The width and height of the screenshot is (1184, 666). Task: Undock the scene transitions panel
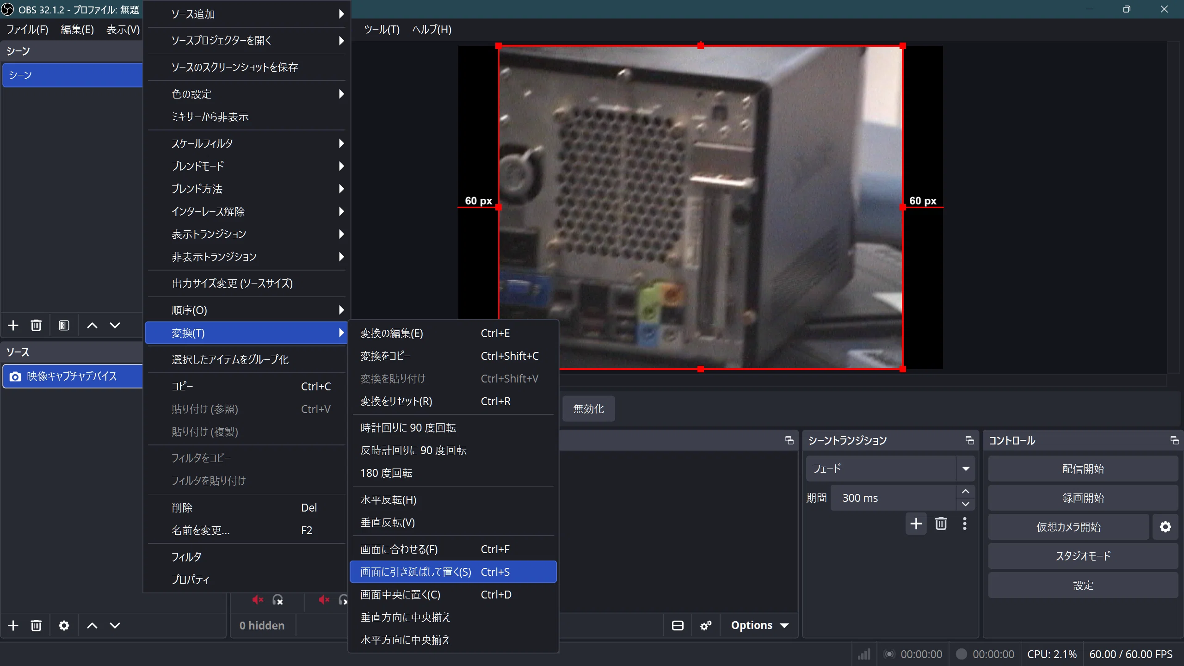pyautogui.click(x=969, y=440)
